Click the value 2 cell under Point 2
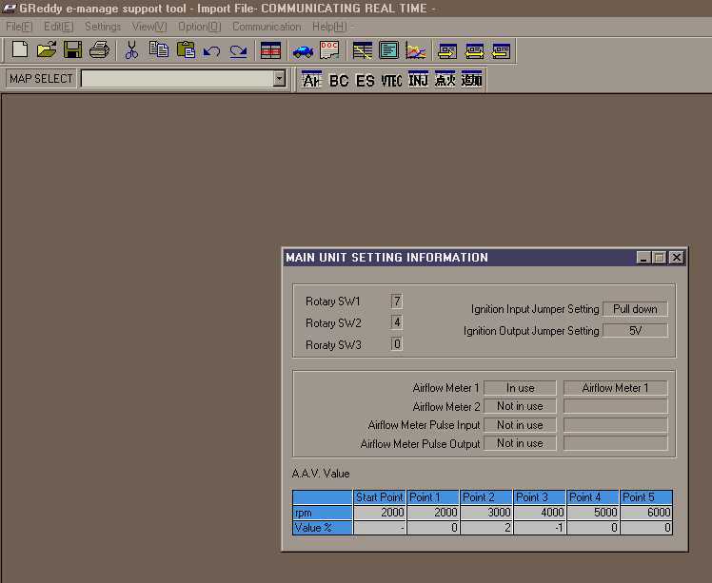Viewport: 712px width, 583px height. click(x=486, y=528)
